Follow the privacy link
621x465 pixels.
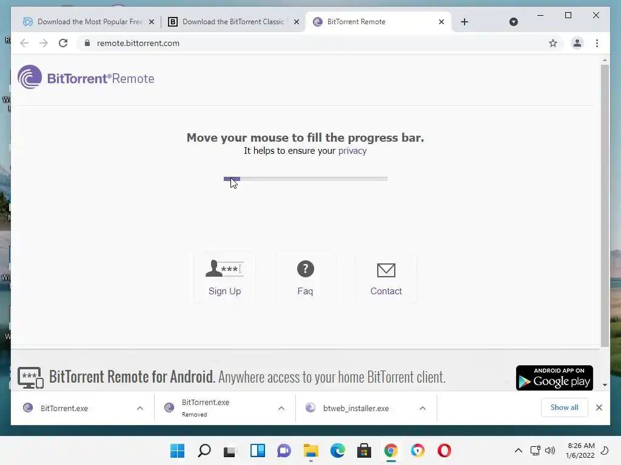(352, 151)
